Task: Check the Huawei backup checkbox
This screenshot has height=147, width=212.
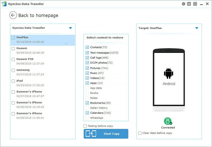Action: pyautogui.click(x=13, y=49)
